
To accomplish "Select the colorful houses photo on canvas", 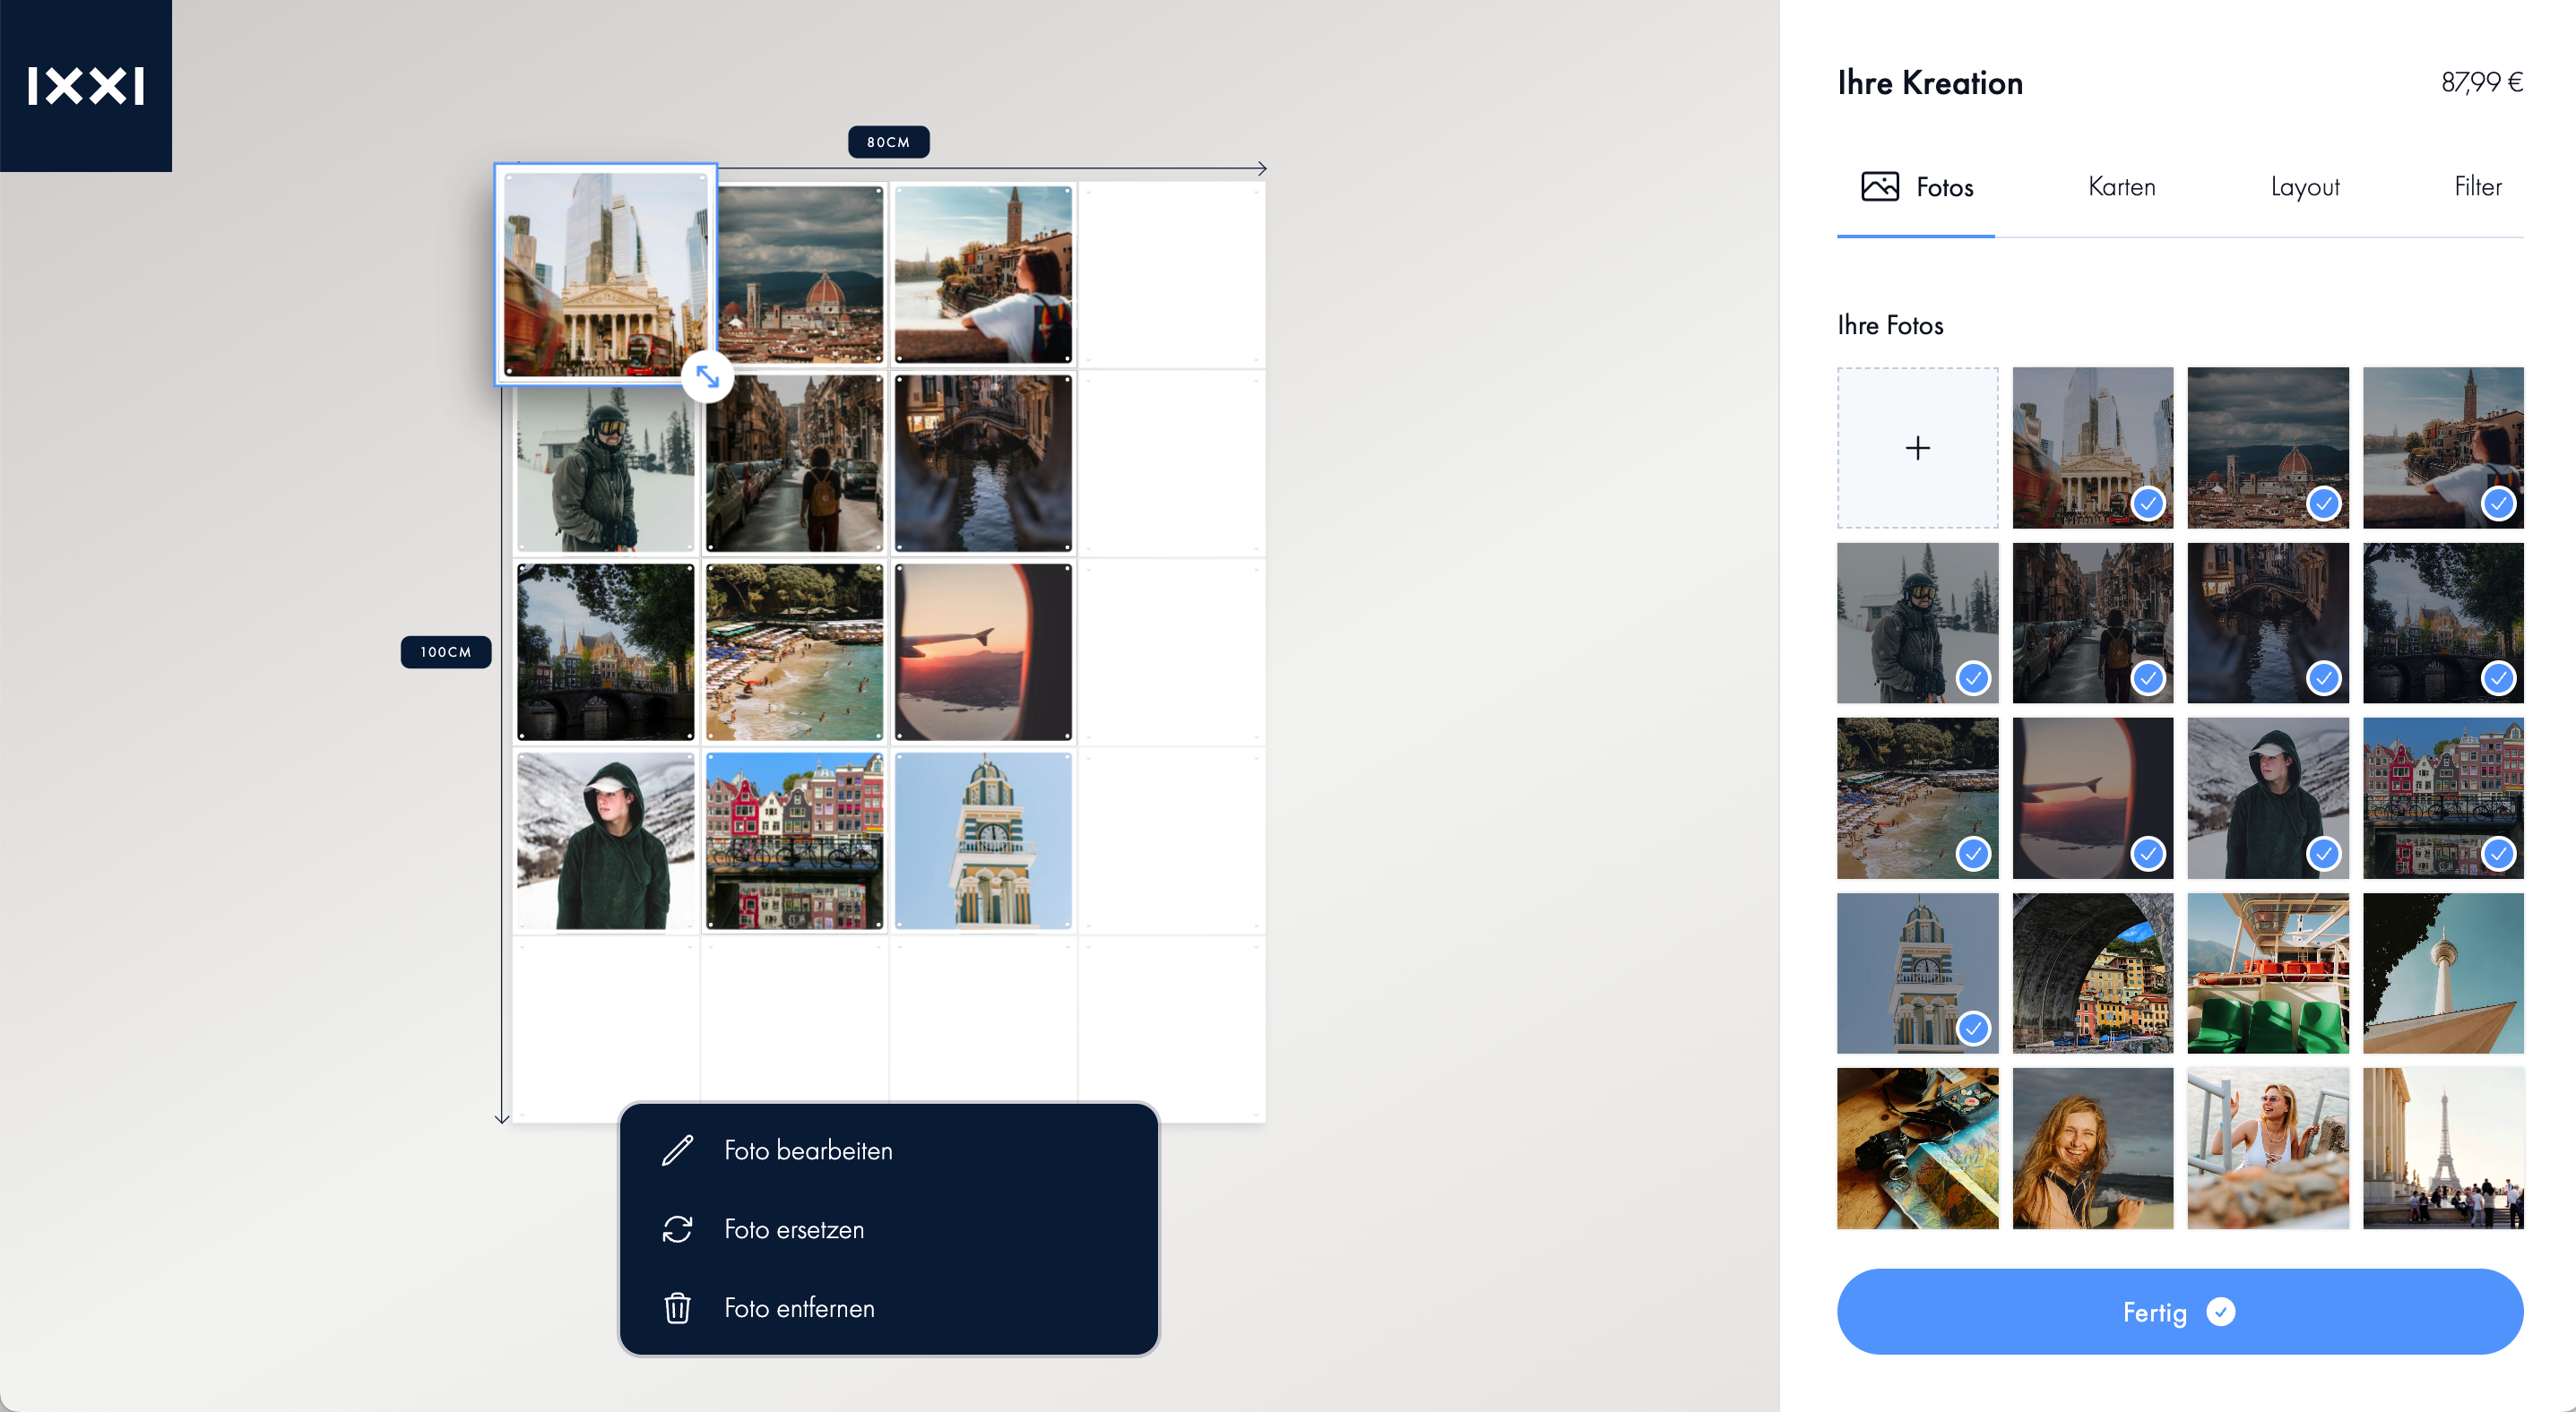I will click(794, 840).
